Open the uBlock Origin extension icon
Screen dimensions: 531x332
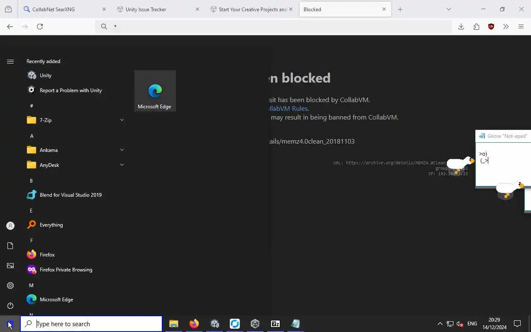point(491,27)
